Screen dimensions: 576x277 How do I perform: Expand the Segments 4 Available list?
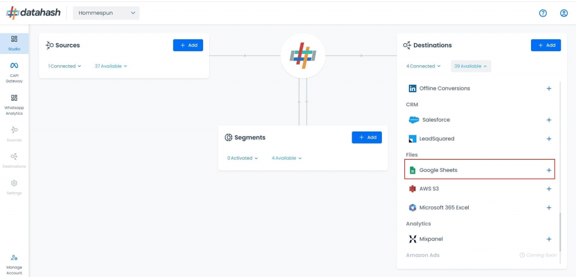click(x=286, y=158)
